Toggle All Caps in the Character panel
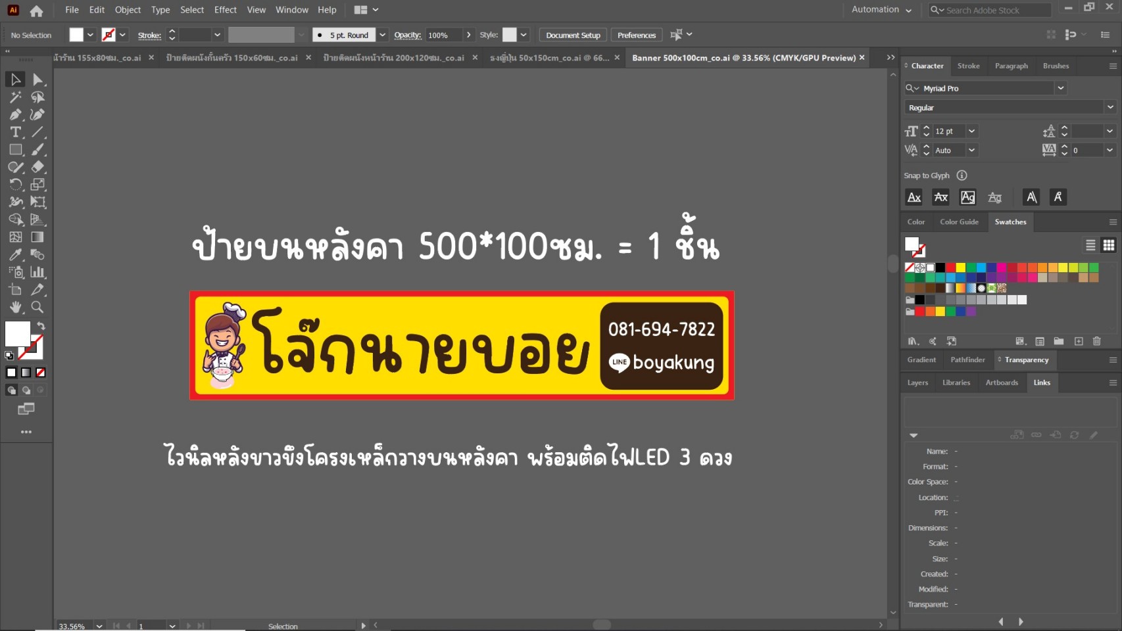Viewport: 1122px width, 631px height. tap(914, 197)
